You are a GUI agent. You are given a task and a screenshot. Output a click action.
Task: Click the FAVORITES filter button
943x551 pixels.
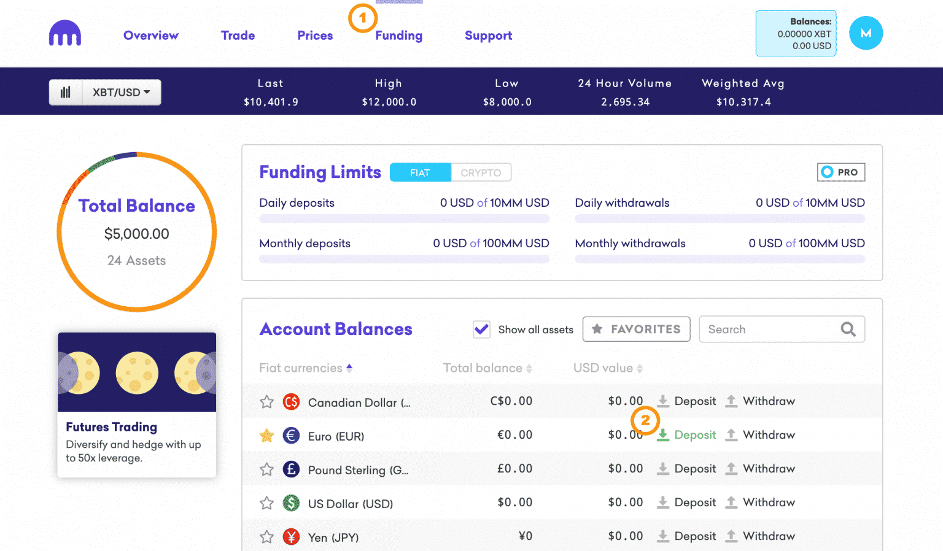tap(636, 329)
